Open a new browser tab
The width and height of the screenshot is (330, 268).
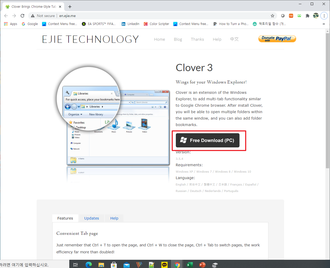[70, 7]
